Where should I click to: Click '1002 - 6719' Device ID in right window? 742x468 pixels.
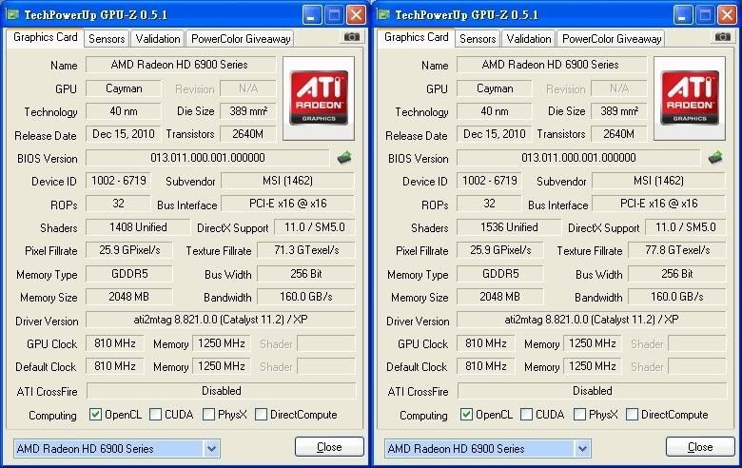[x=489, y=181]
